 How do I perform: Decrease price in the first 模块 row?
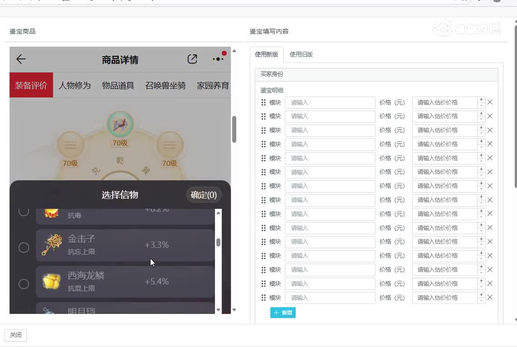[x=481, y=106]
